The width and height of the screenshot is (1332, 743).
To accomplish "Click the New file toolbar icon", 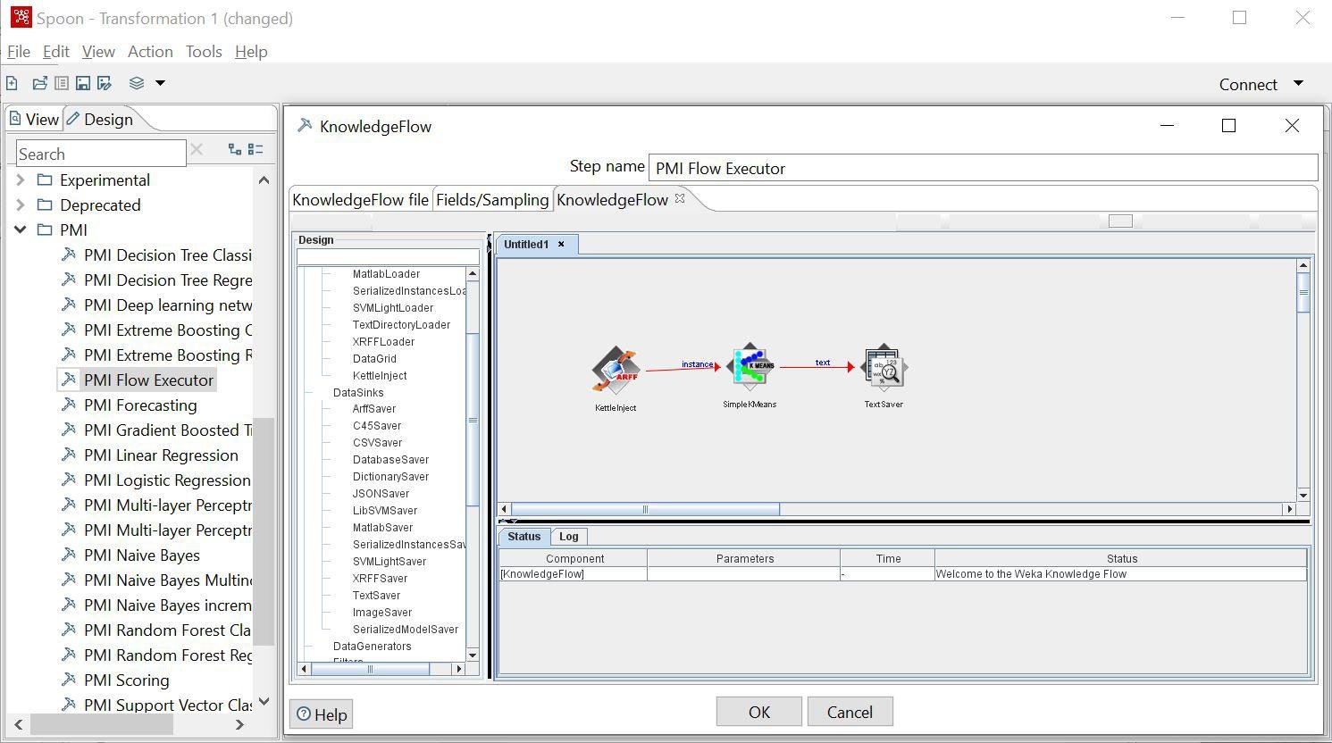I will tap(12, 83).
